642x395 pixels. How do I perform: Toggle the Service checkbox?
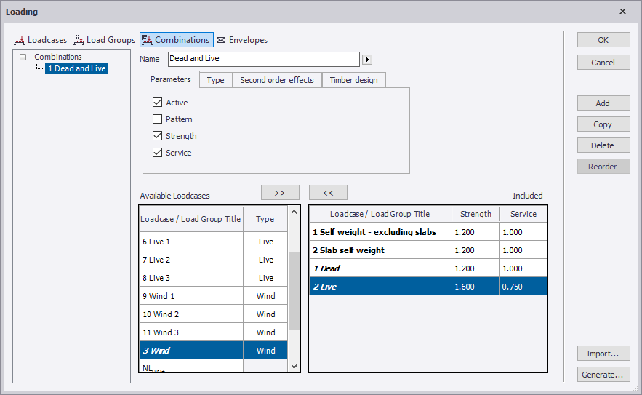tap(157, 153)
